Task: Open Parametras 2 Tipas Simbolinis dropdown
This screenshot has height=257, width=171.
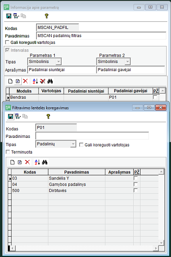Action: [x=128, y=62]
